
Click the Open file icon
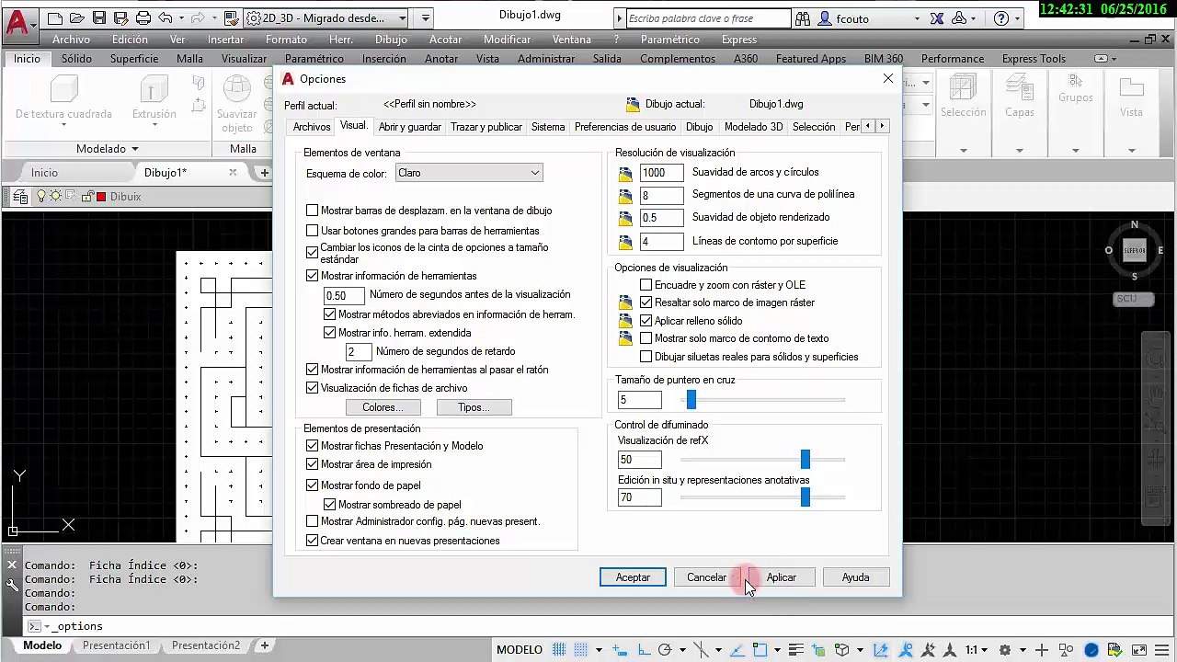(77, 17)
